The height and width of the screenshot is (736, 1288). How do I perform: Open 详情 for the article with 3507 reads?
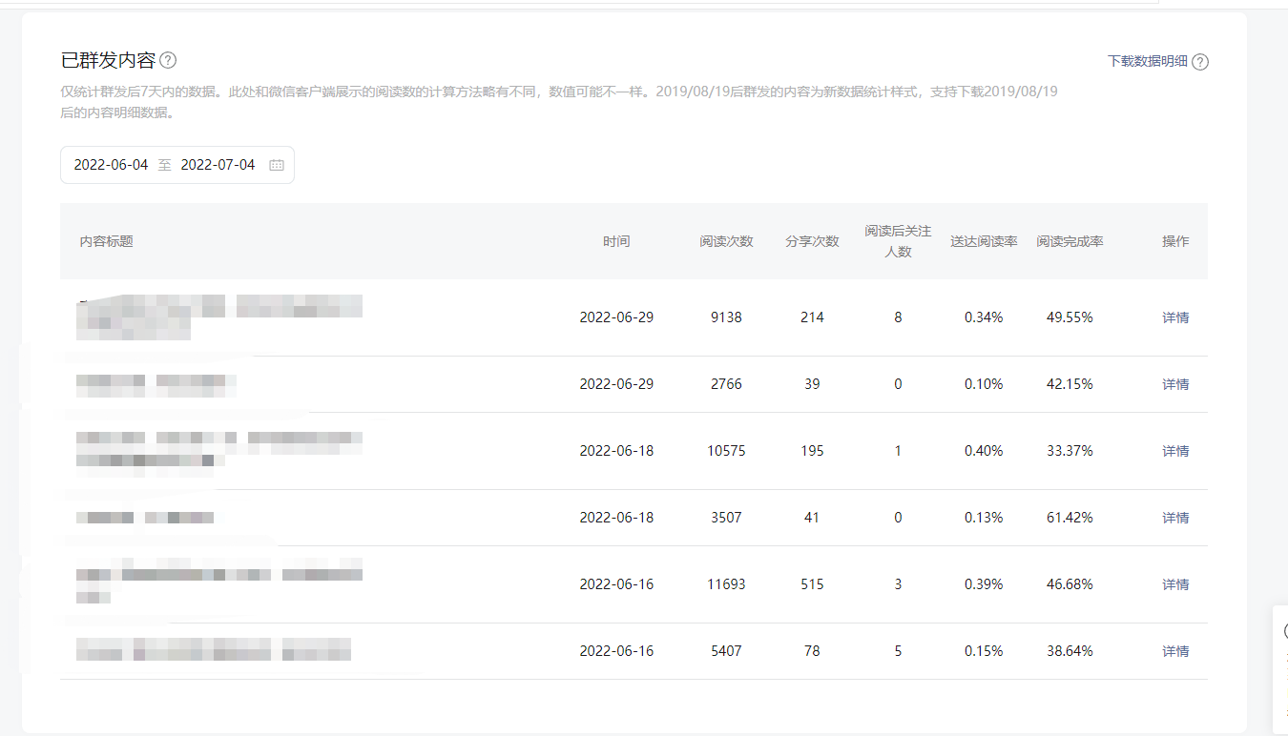[x=1175, y=518]
